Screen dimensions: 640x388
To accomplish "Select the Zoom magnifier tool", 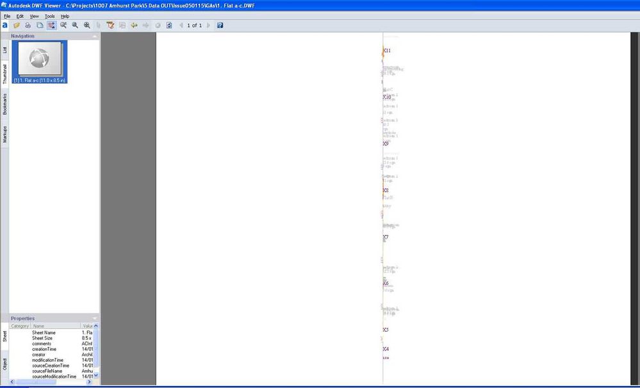I will [x=75, y=26].
